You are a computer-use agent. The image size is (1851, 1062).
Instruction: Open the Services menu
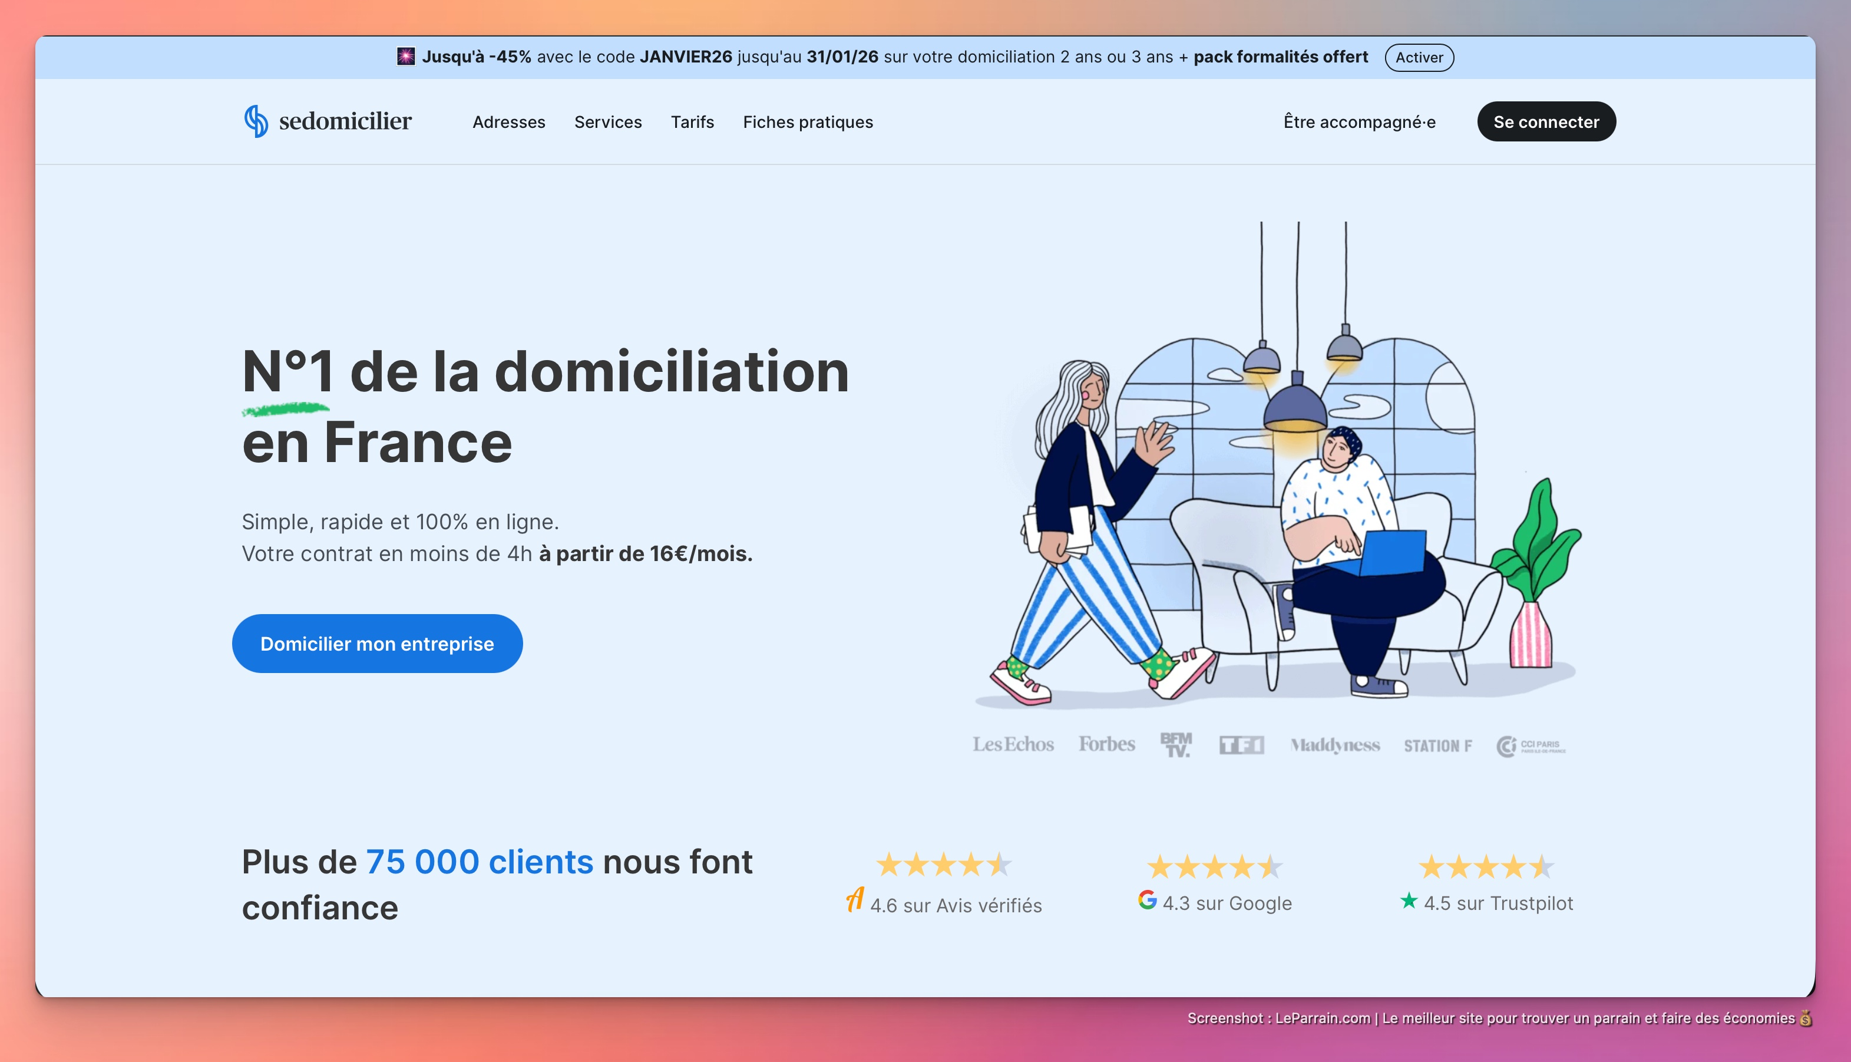click(x=607, y=122)
